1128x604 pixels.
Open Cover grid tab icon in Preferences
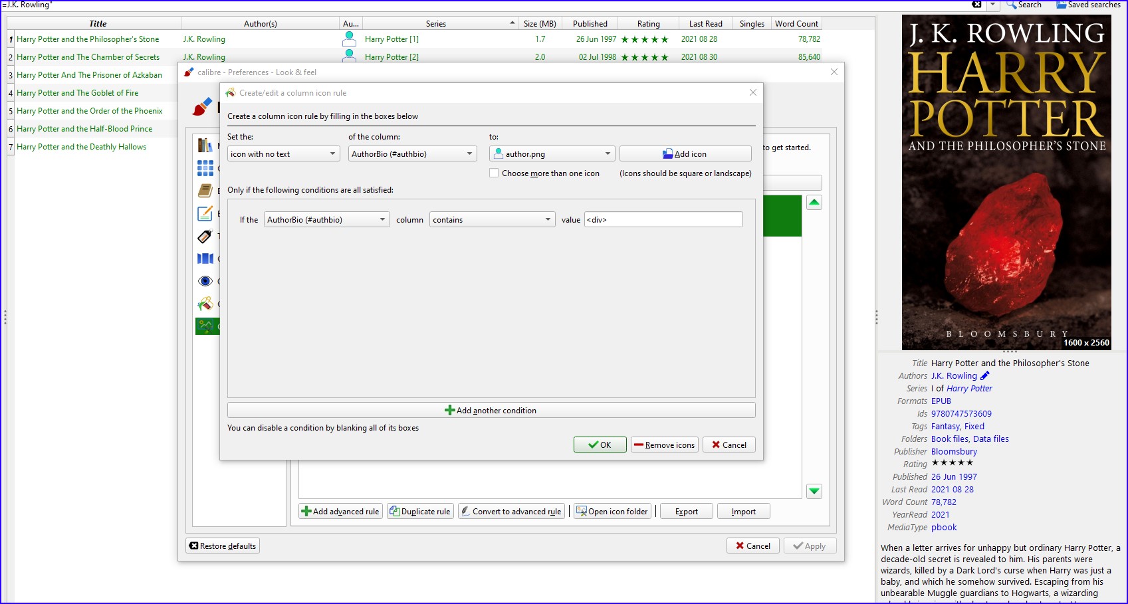(205, 168)
